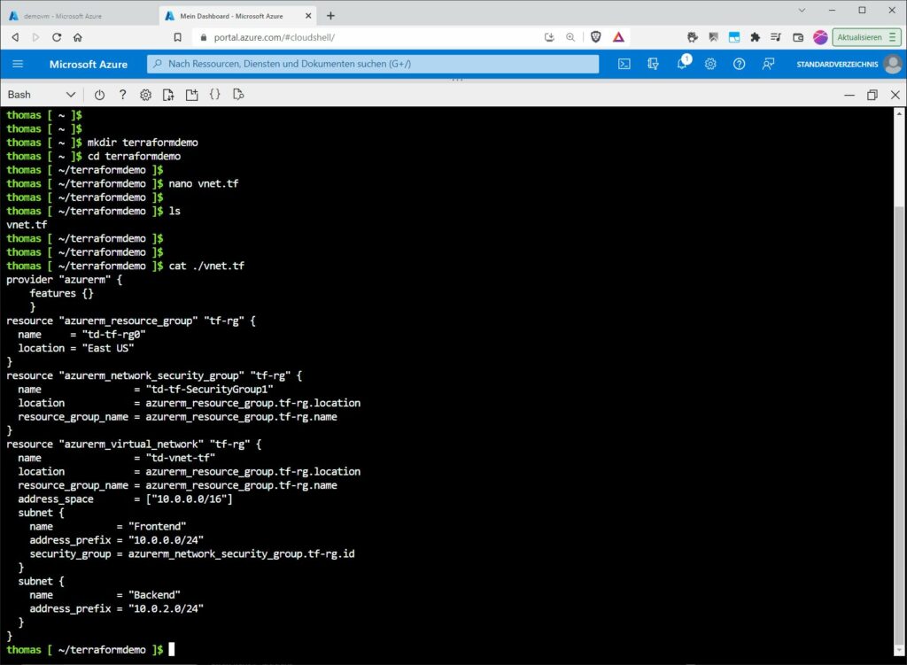Click the drag handle dots above Cloud Shell
907x665 pixels.
(457, 79)
